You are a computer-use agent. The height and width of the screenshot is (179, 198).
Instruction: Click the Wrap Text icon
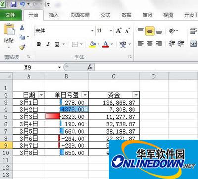pos(193,31)
